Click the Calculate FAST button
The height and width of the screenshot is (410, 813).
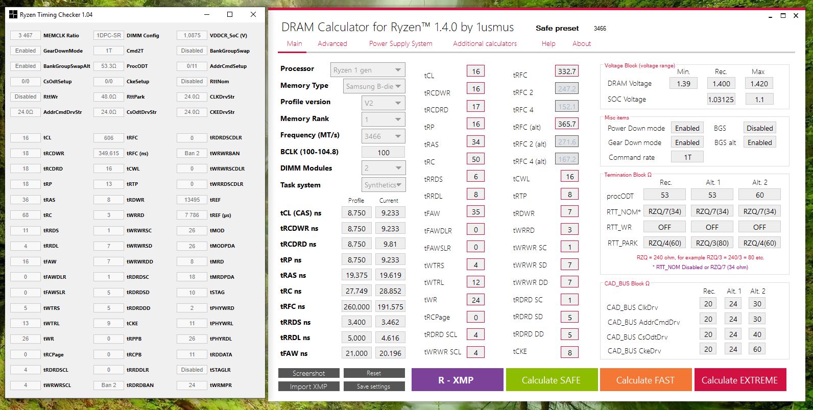tap(645, 380)
